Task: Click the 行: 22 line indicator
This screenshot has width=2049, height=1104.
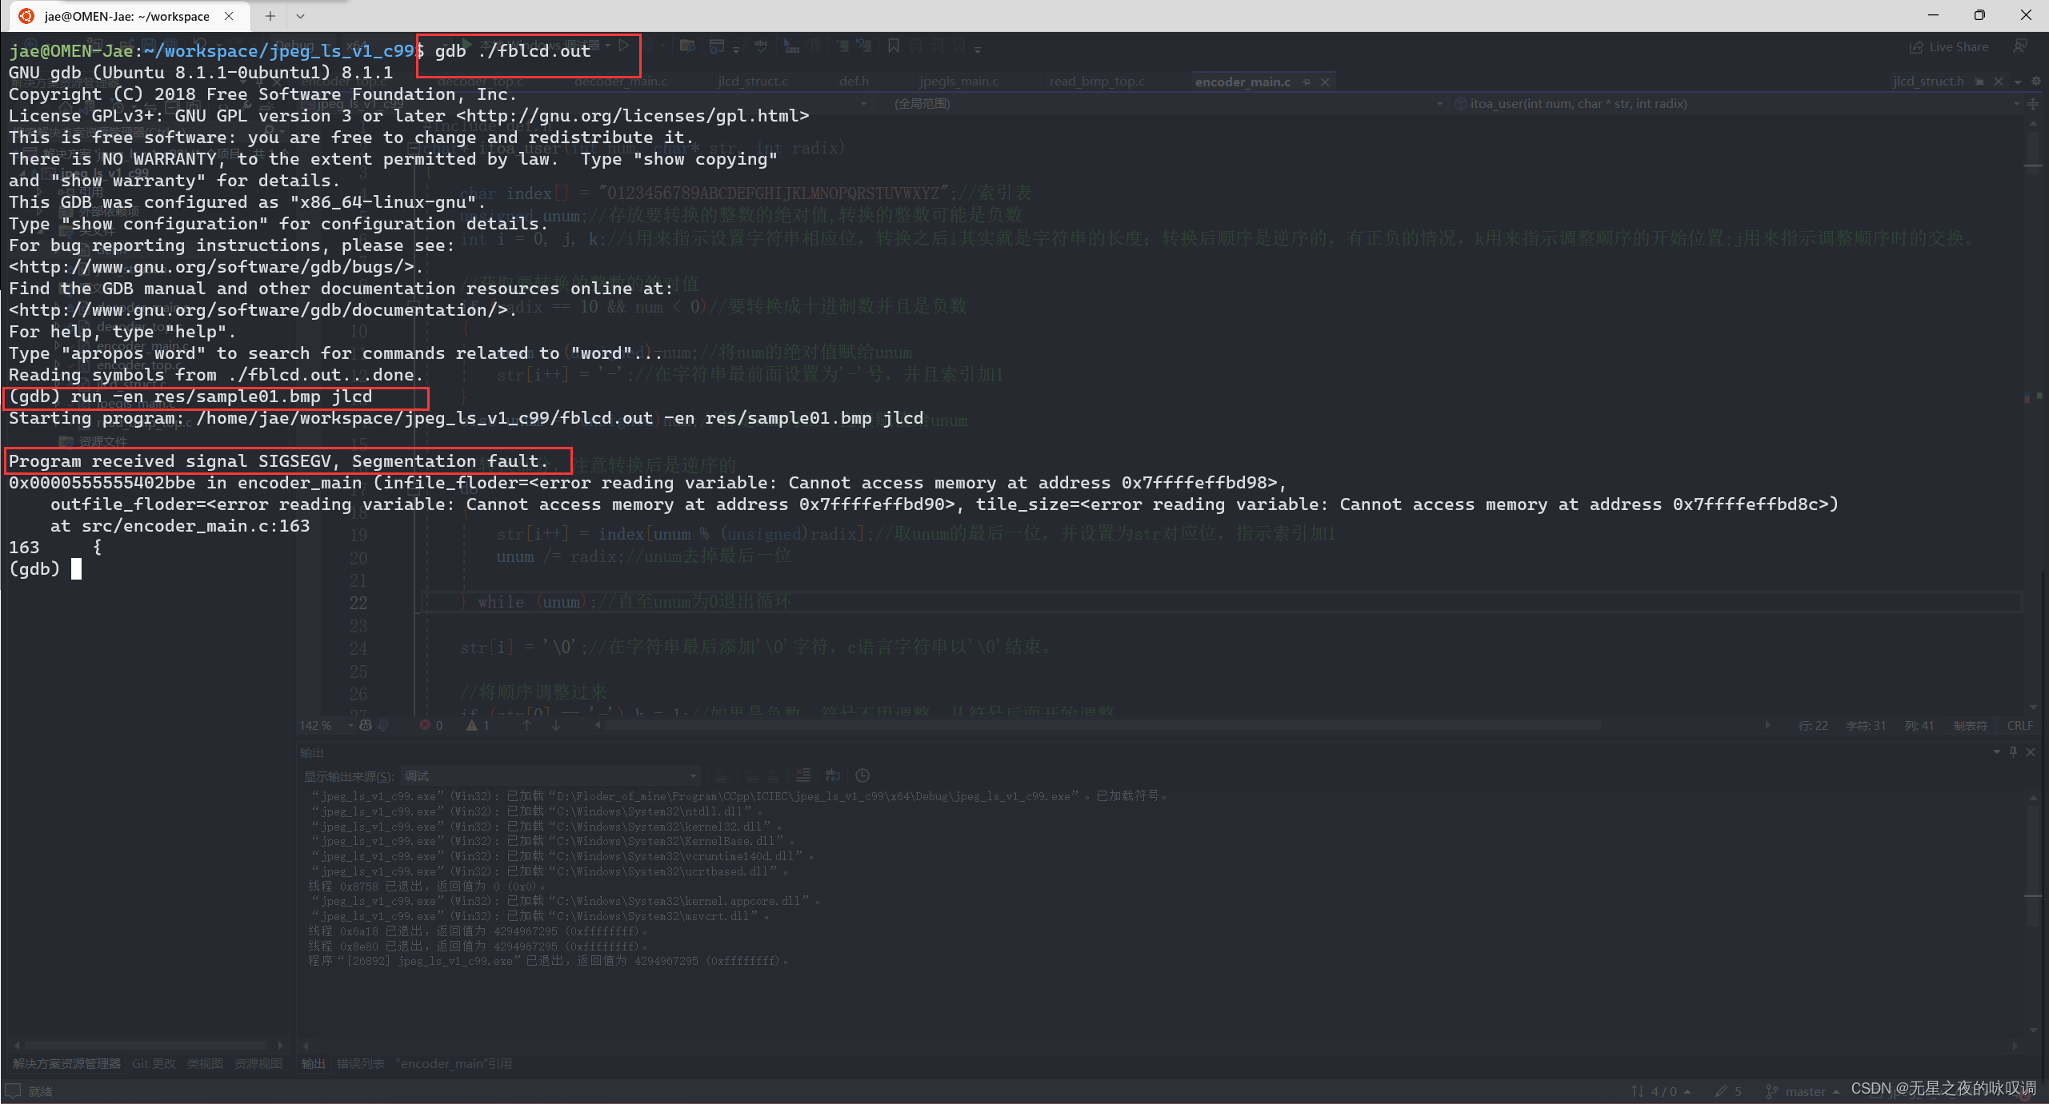Action: 1813,726
